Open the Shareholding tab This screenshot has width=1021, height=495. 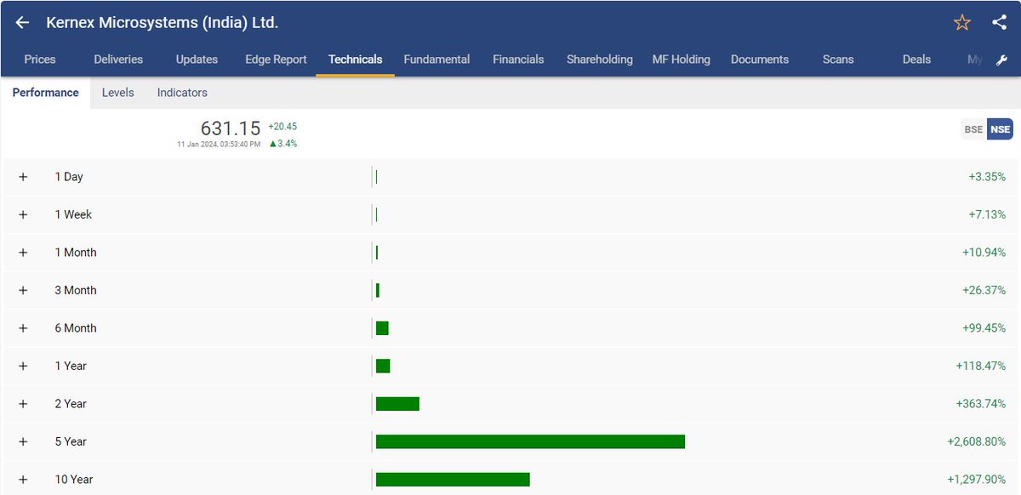[x=600, y=60]
